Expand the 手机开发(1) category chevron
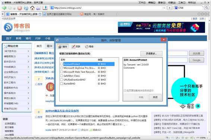This screenshot has height=140, width=211. tap(28, 77)
